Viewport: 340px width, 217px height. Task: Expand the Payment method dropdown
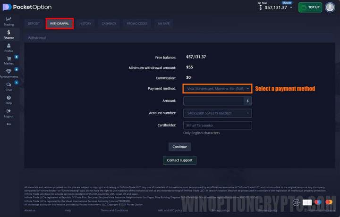point(217,88)
